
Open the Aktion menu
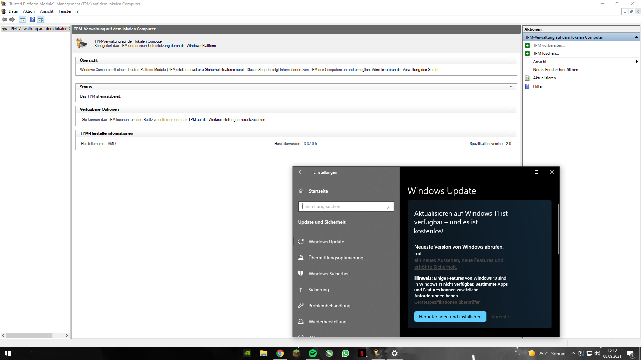(29, 11)
